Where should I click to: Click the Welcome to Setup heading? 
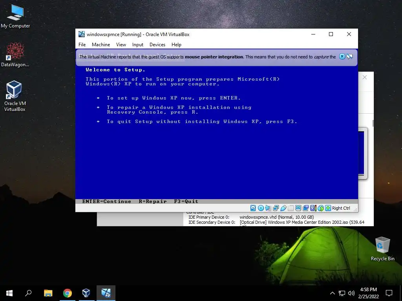coord(115,70)
